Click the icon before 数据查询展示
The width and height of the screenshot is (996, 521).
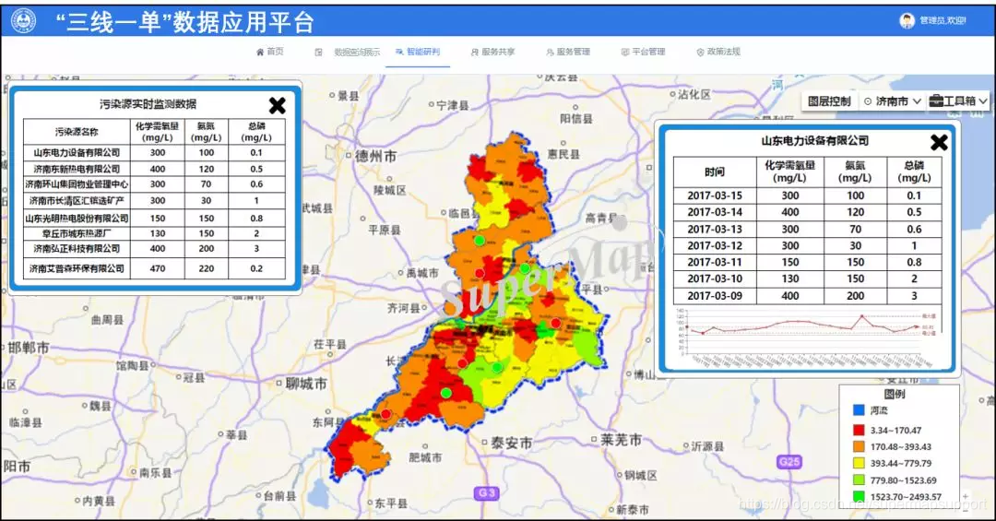pyautogui.click(x=319, y=52)
